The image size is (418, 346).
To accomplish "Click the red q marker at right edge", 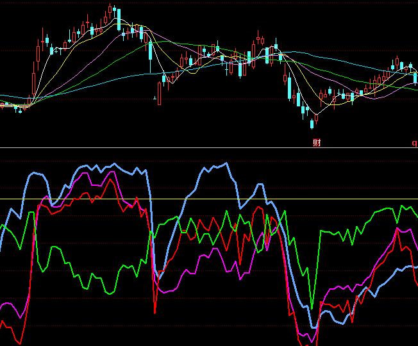I will point(414,142).
